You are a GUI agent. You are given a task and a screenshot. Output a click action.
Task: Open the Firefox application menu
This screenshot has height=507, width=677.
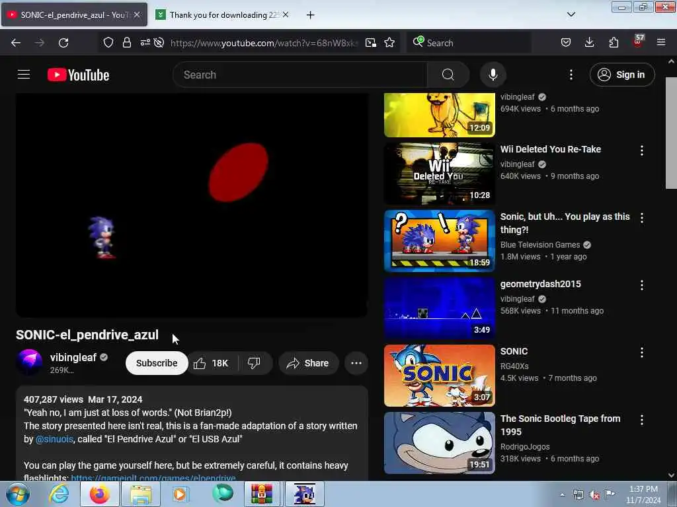pyautogui.click(x=661, y=43)
